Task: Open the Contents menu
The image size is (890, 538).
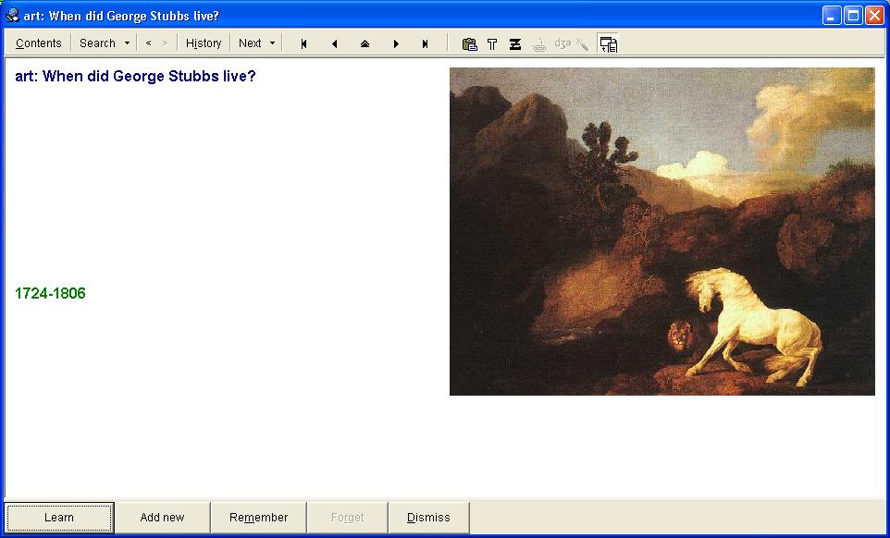Action: 38,43
